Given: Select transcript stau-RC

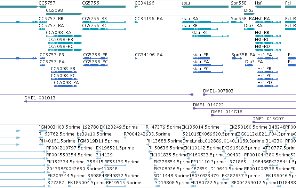Looking at the screenshot, I should [x=200, y=33].
